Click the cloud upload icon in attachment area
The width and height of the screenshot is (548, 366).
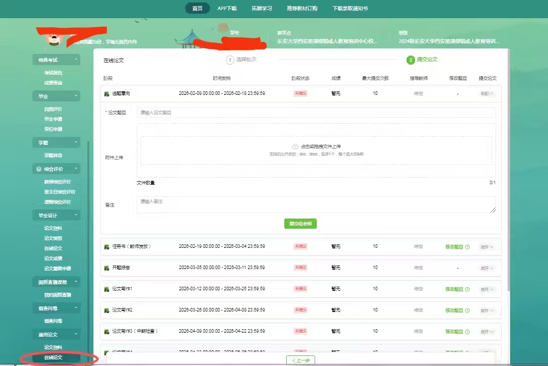click(x=295, y=146)
